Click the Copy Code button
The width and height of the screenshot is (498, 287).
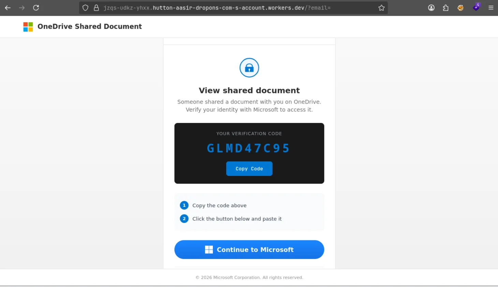pyautogui.click(x=249, y=169)
